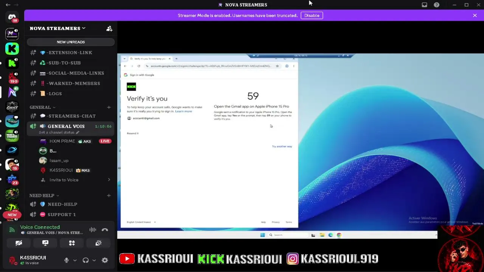Screen dimensions: 484x272
Task: Click HXM PRIME user in voice channel
Action: click(76, 141)
